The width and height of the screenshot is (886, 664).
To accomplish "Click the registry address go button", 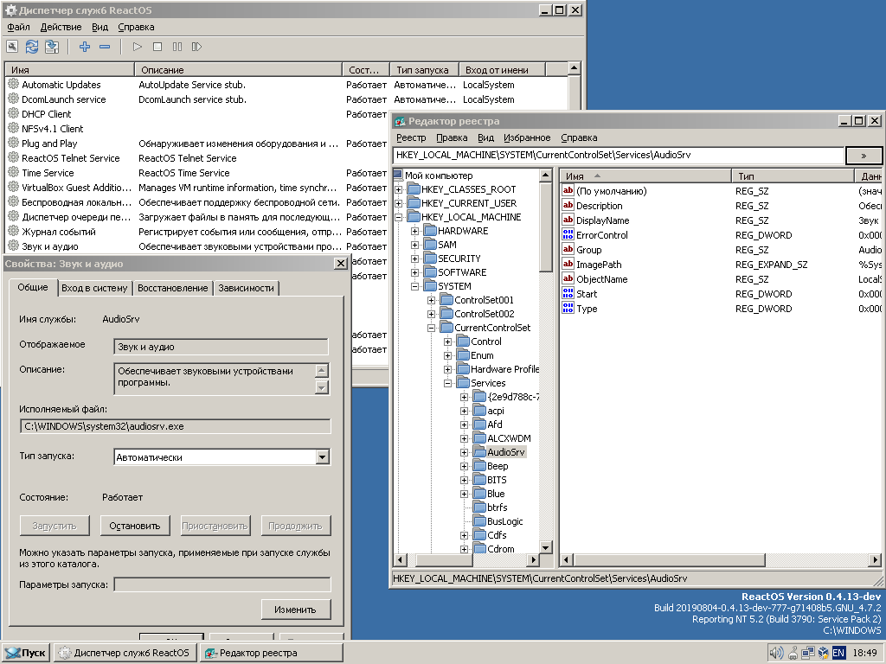I will pyautogui.click(x=864, y=156).
